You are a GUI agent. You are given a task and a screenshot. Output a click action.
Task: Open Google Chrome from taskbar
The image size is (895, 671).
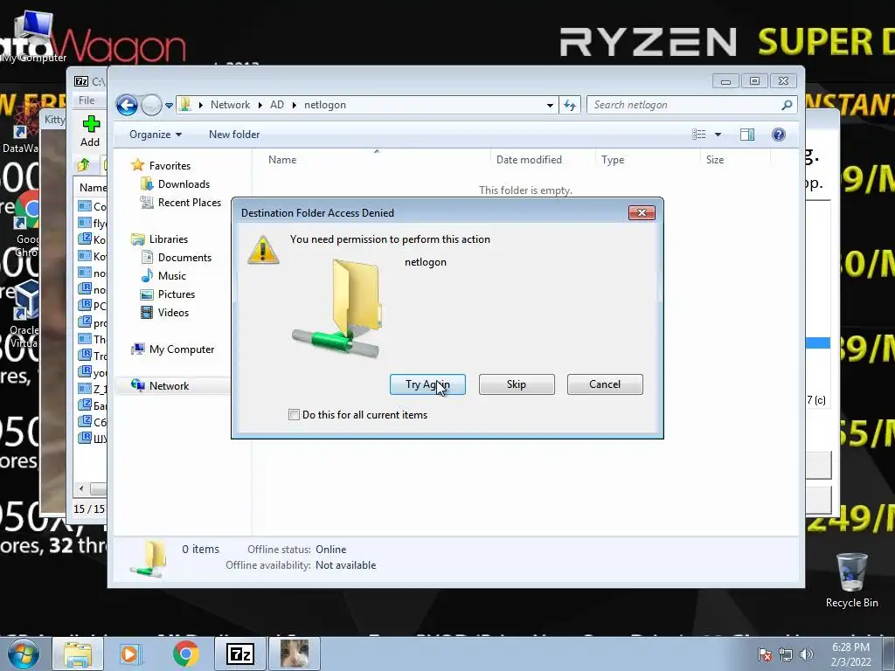click(x=185, y=654)
